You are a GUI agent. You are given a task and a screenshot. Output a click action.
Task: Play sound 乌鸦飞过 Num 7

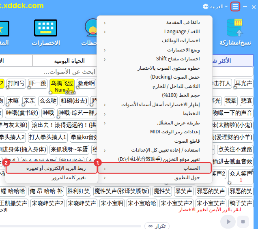(x=62, y=86)
